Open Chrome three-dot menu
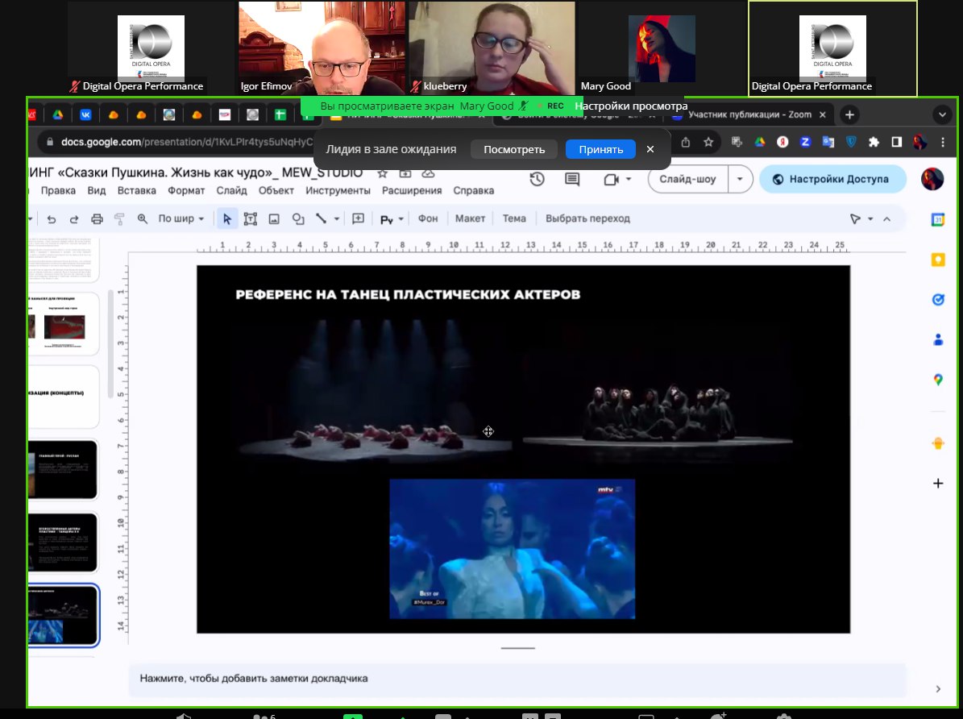This screenshot has width=963, height=719. click(x=943, y=142)
